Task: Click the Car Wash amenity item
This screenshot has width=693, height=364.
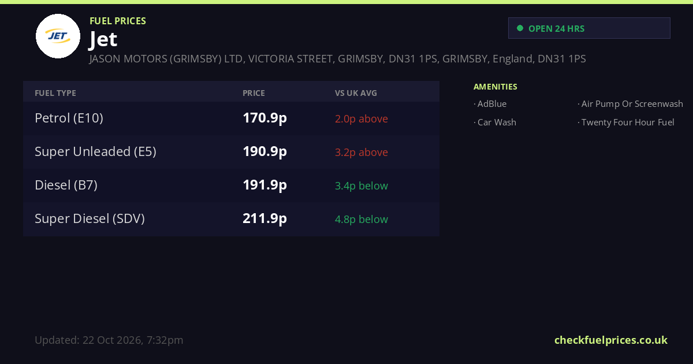Action: 495,122
